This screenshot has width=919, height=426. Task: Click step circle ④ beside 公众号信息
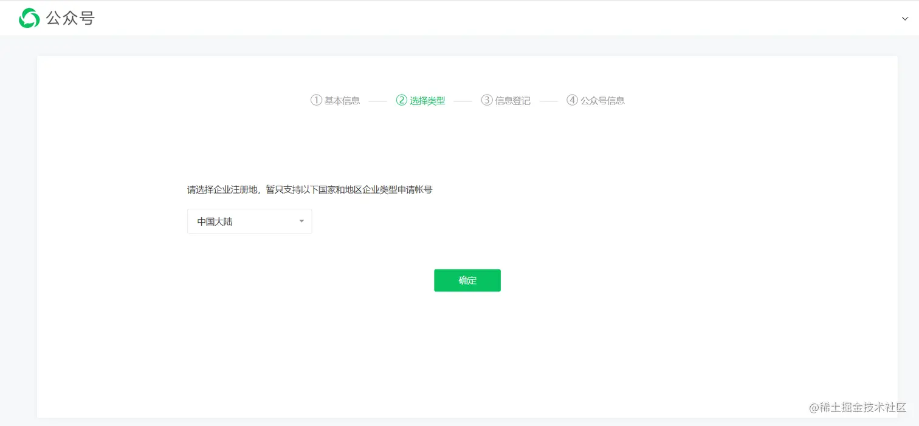click(572, 100)
